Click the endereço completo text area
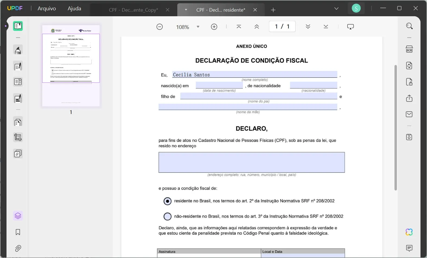Screen dimensions: 427x258 tap(252, 162)
